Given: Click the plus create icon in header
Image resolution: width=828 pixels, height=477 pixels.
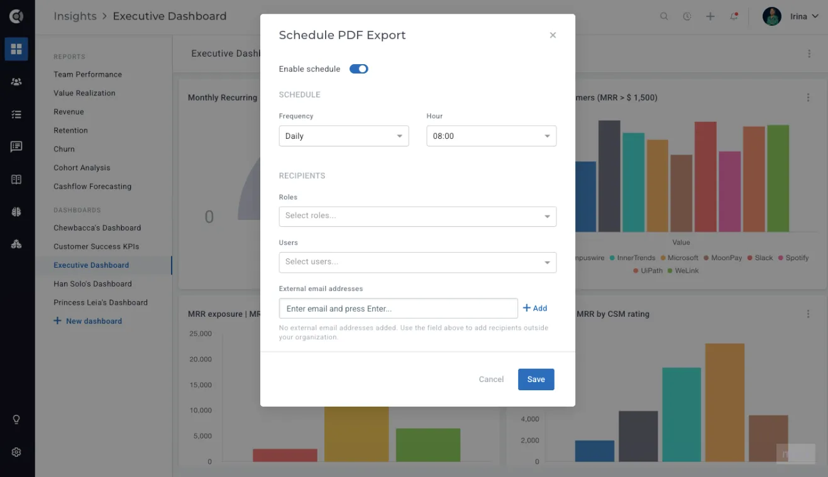Looking at the screenshot, I should click(710, 16).
